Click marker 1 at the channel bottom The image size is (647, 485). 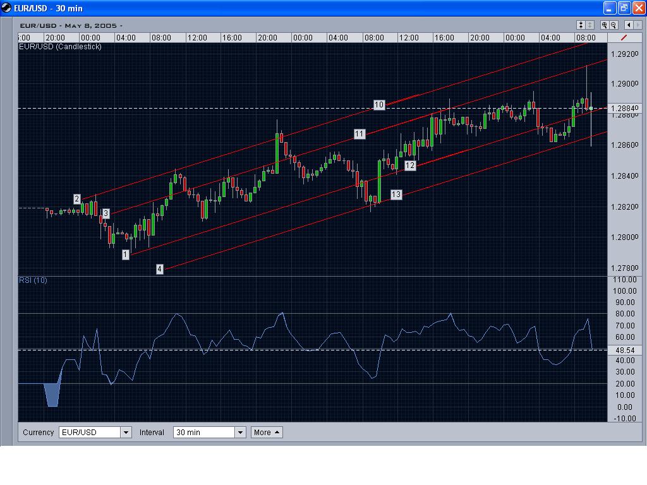(125, 254)
